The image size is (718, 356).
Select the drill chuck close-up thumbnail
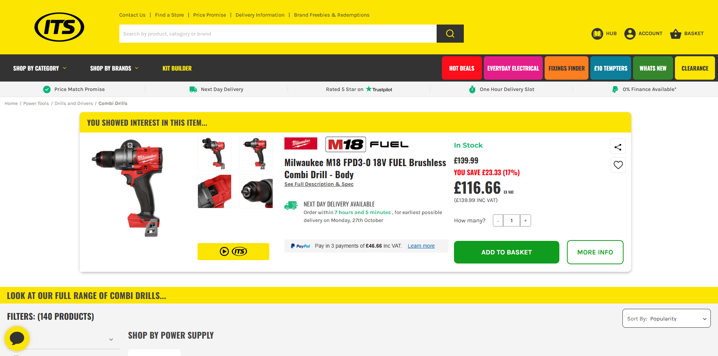(256, 191)
